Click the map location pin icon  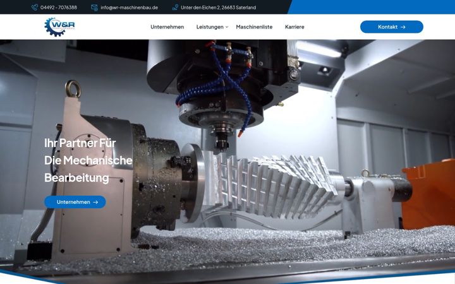[175, 8]
